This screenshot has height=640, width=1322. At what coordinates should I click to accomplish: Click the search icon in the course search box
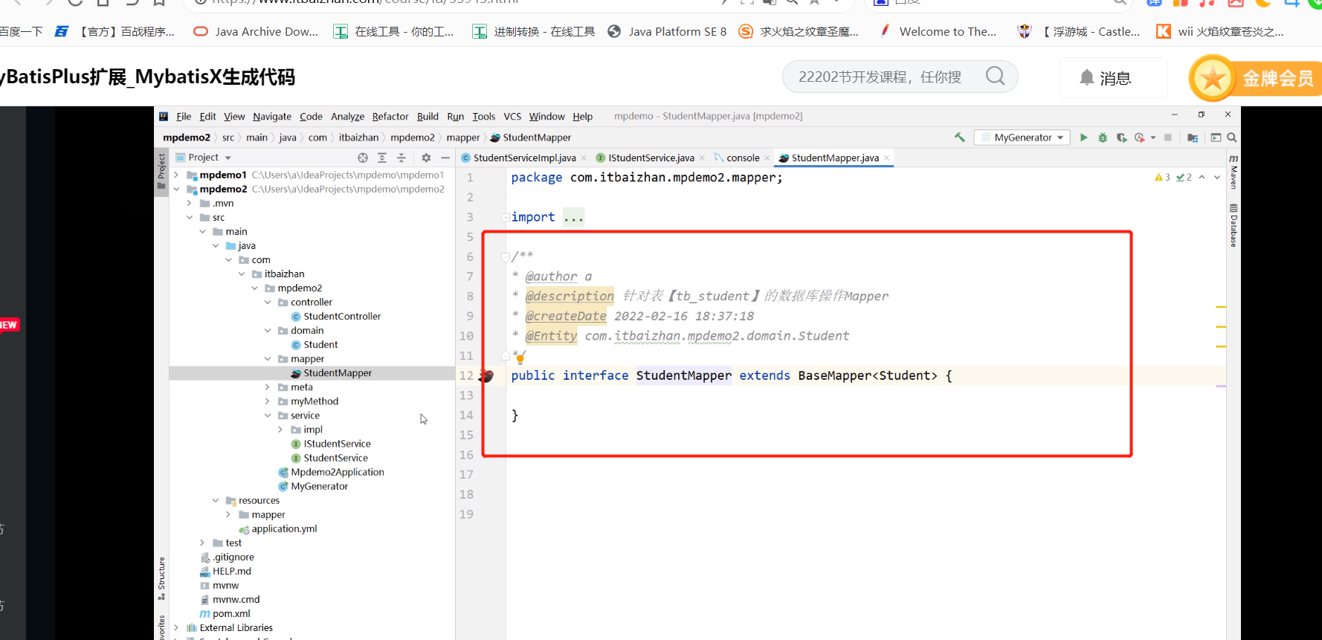(x=995, y=76)
